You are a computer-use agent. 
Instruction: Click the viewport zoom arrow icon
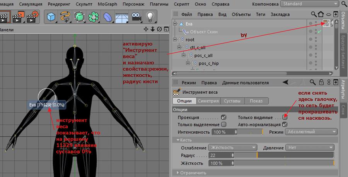(x=152, y=29)
